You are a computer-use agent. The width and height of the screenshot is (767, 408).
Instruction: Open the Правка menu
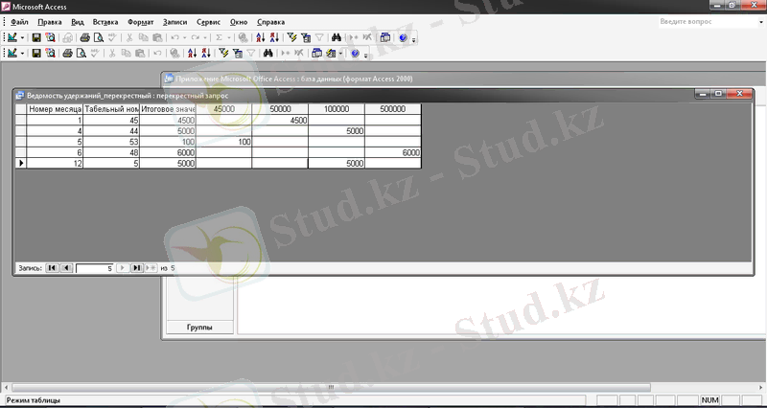[x=50, y=22]
